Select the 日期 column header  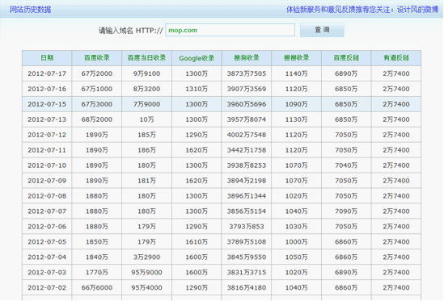point(47,58)
